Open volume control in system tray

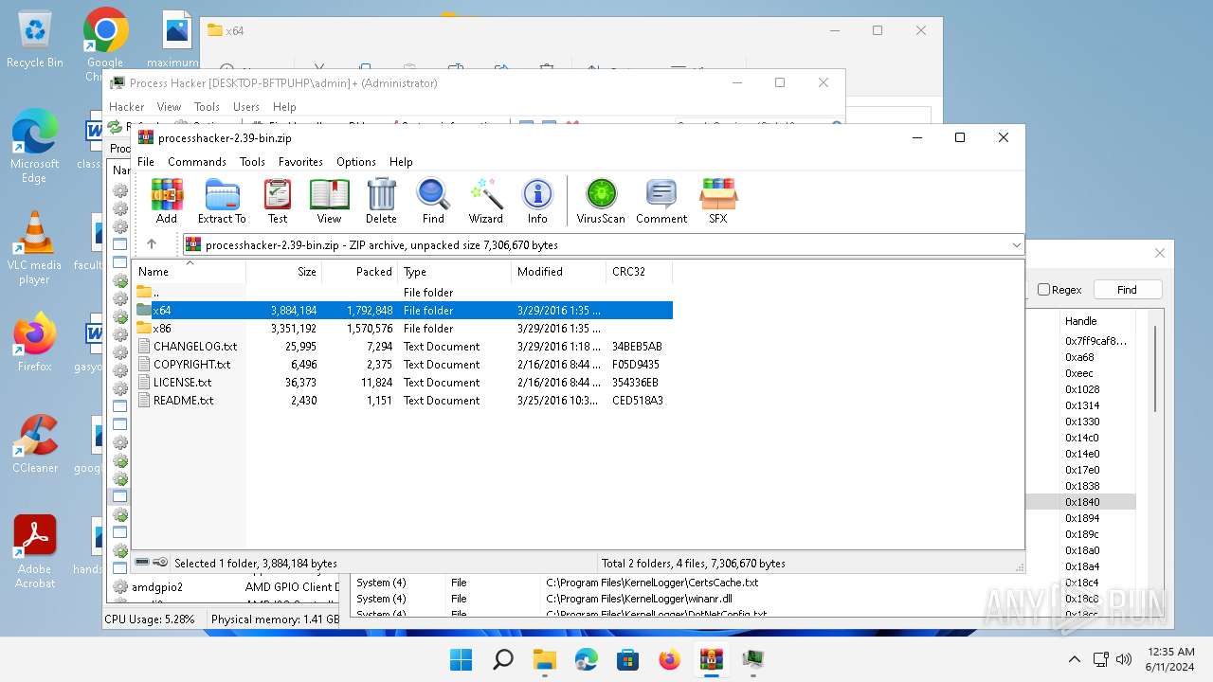point(1124,659)
